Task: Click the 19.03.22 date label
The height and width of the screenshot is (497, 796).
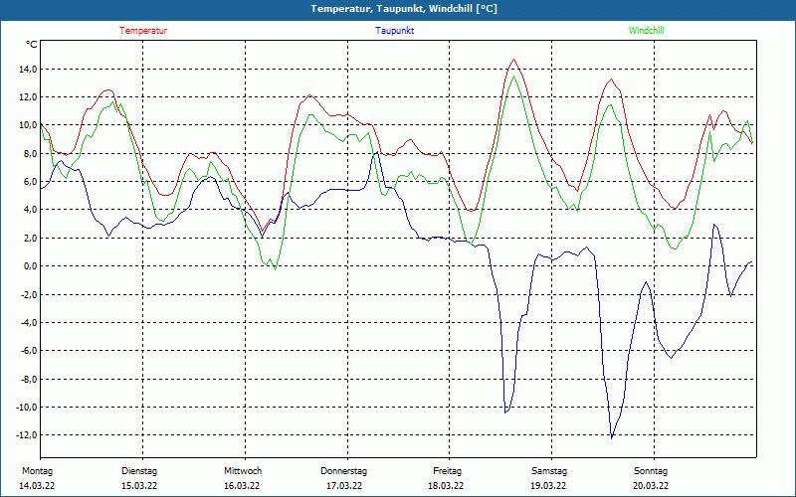Action: [549, 486]
